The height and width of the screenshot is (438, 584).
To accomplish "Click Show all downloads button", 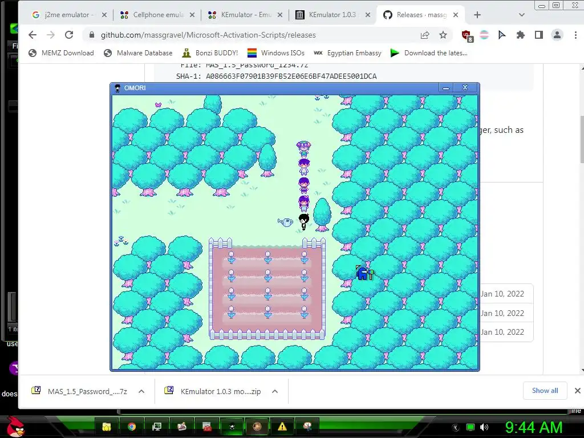I will pos(545,391).
